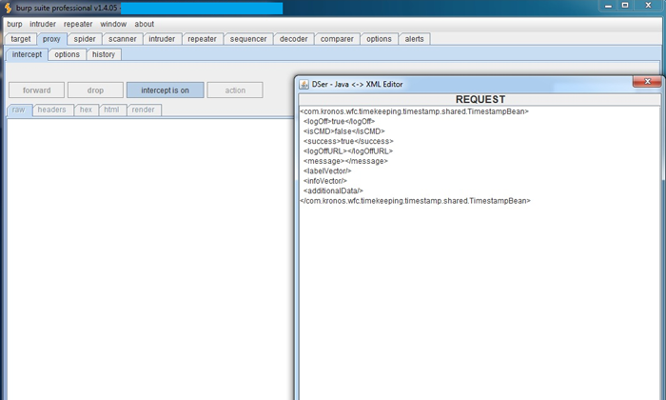Toggle the intercept is on button
Image resolution: width=666 pixels, height=400 pixels.
pyautogui.click(x=166, y=90)
